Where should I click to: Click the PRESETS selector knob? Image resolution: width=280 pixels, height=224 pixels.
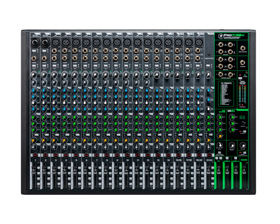[243, 123]
